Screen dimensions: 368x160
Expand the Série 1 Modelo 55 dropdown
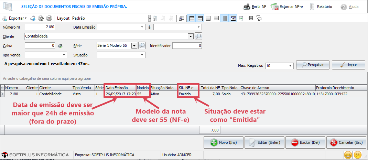134,45
